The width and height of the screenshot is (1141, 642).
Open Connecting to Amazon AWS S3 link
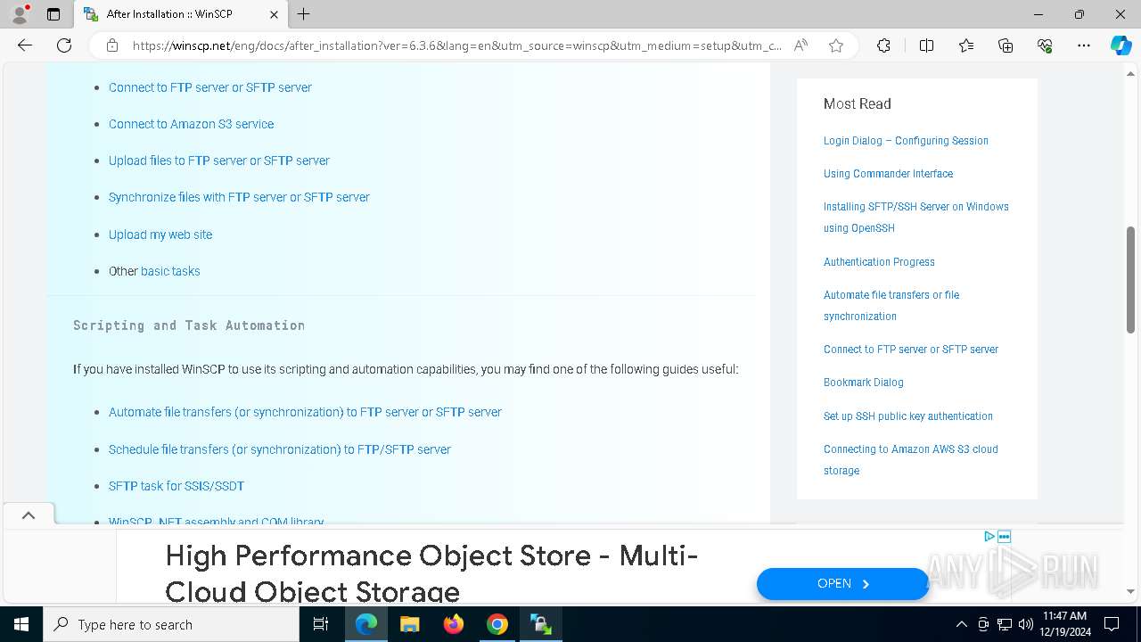[x=911, y=460]
